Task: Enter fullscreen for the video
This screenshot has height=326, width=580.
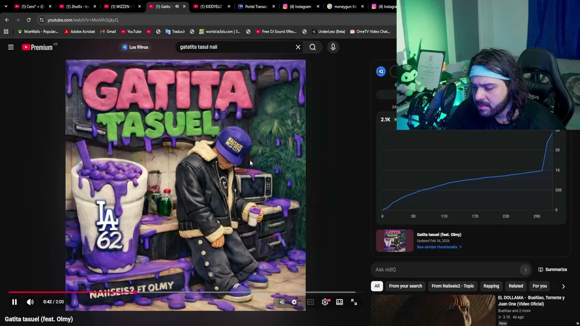Action: pyautogui.click(x=354, y=302)
